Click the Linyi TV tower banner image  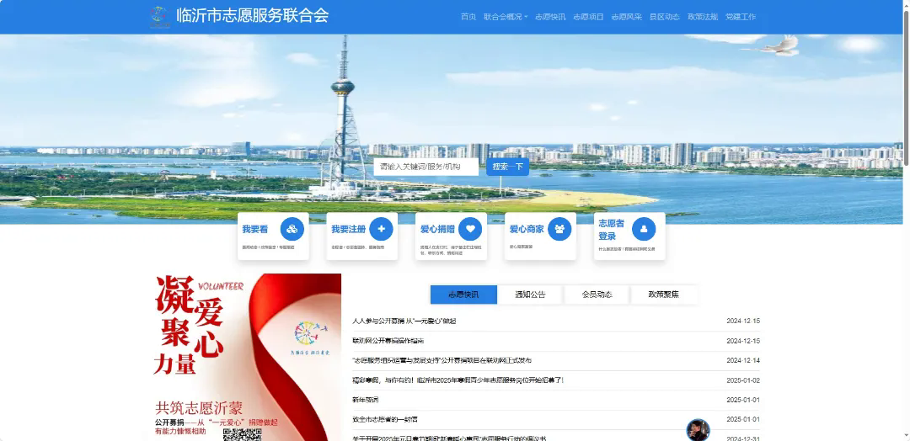(451, 129)
